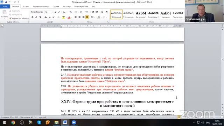
Task: Open the borders dropdown
Action: coord(107,17)
